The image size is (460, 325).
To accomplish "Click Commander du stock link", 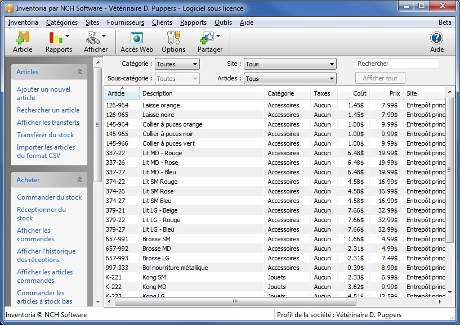I will point(50,197).
